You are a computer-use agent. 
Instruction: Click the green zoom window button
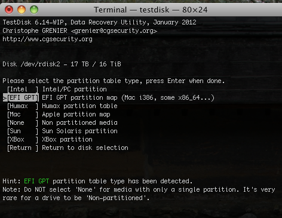click(x=34, y=10)
